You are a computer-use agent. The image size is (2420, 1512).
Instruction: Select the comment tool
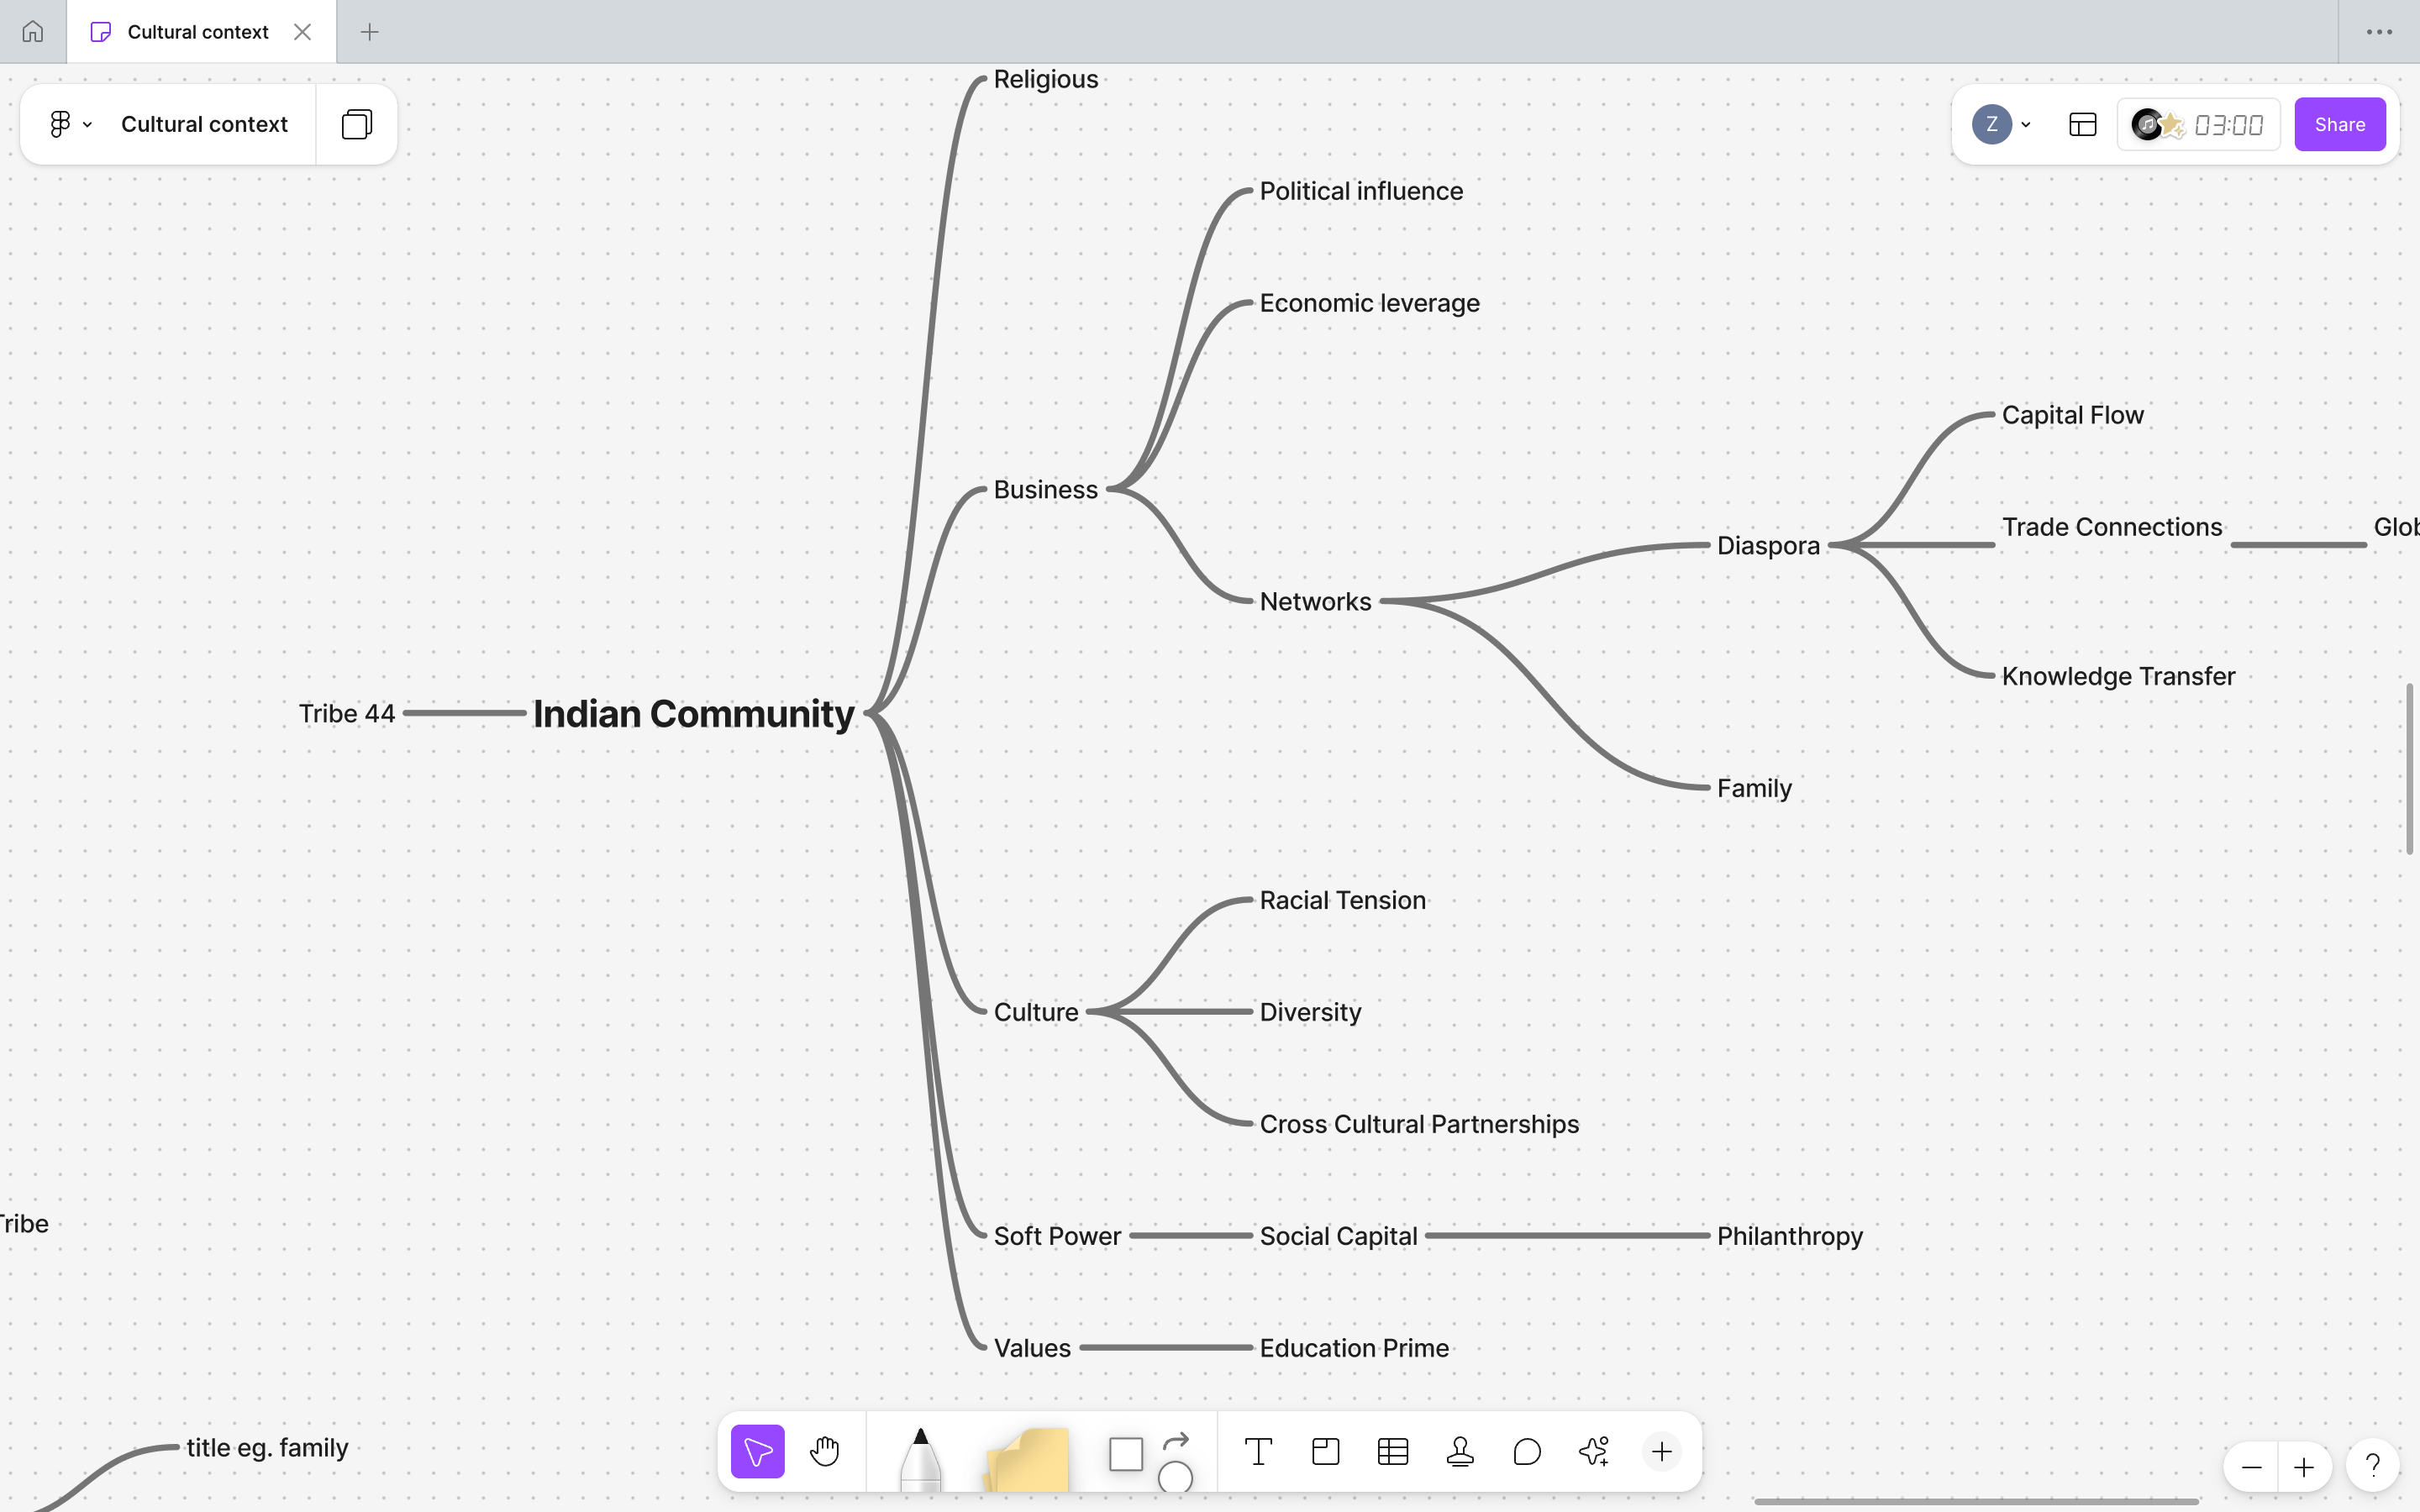(1527, 1451)
